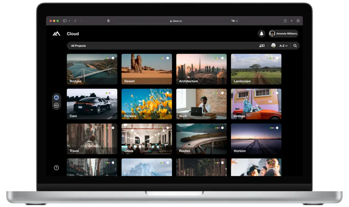Select the Cloud storage sidebar icon
349x207 pixels.
coord(57,98)
